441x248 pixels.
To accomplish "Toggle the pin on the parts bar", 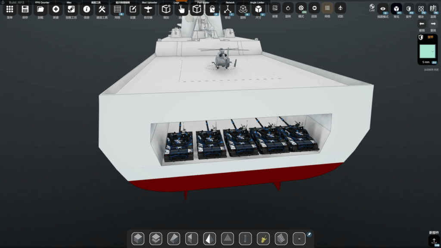I will tap(309, 235).
